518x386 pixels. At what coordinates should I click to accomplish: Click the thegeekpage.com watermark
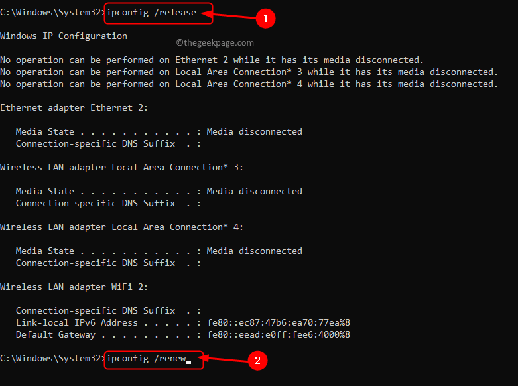215,42
